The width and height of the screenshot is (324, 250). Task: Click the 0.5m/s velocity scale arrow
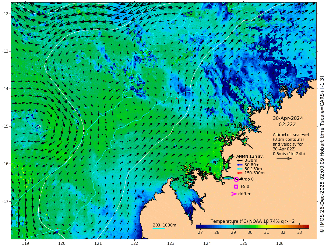pos(284,158)
